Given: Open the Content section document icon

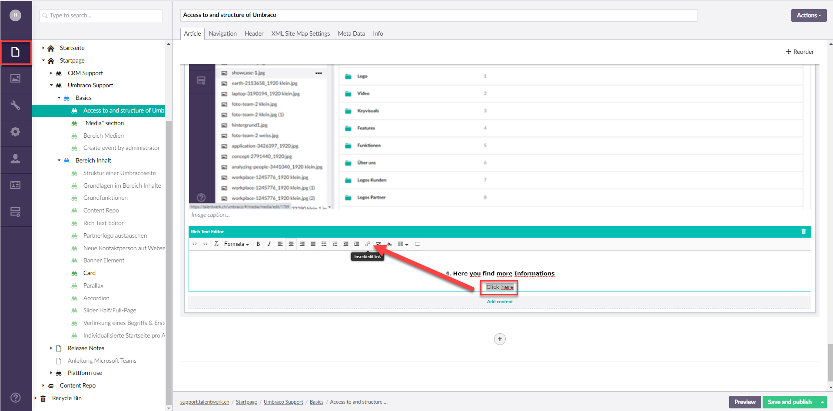Looking at the screenshot, I should [16, 52].
